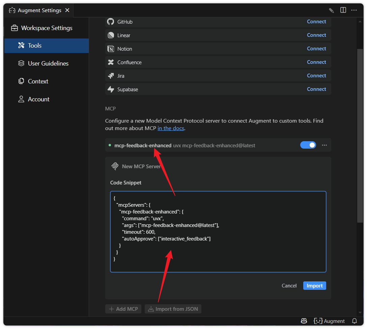
Task: Click the Jira logo icon
Action: tap(111, 76)
